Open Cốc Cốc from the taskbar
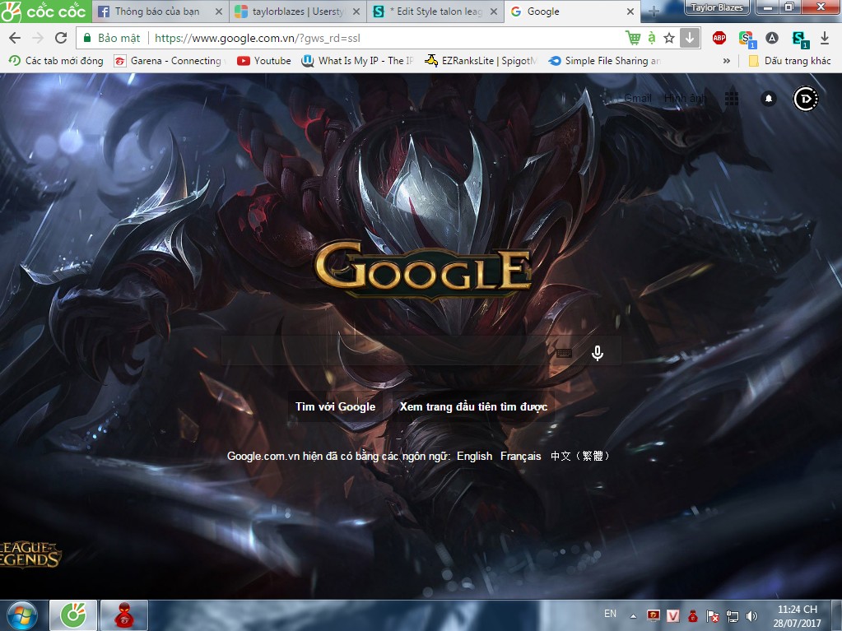Image resolution: width=842 pixels, height=631 pixels. point(73,615)
